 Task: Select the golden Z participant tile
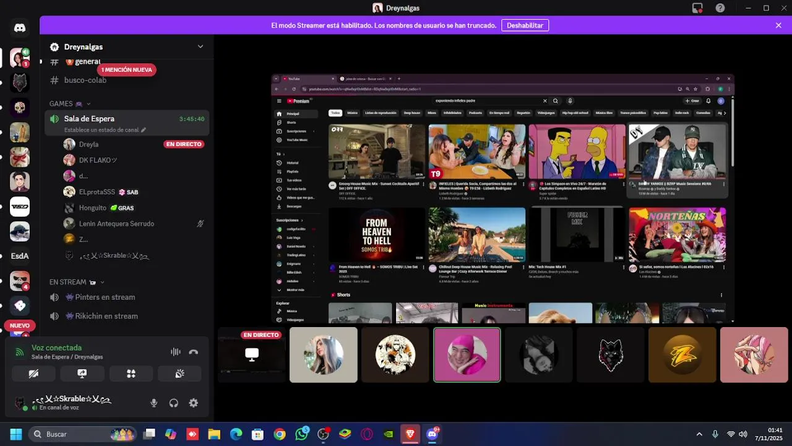tap(682, 355)
